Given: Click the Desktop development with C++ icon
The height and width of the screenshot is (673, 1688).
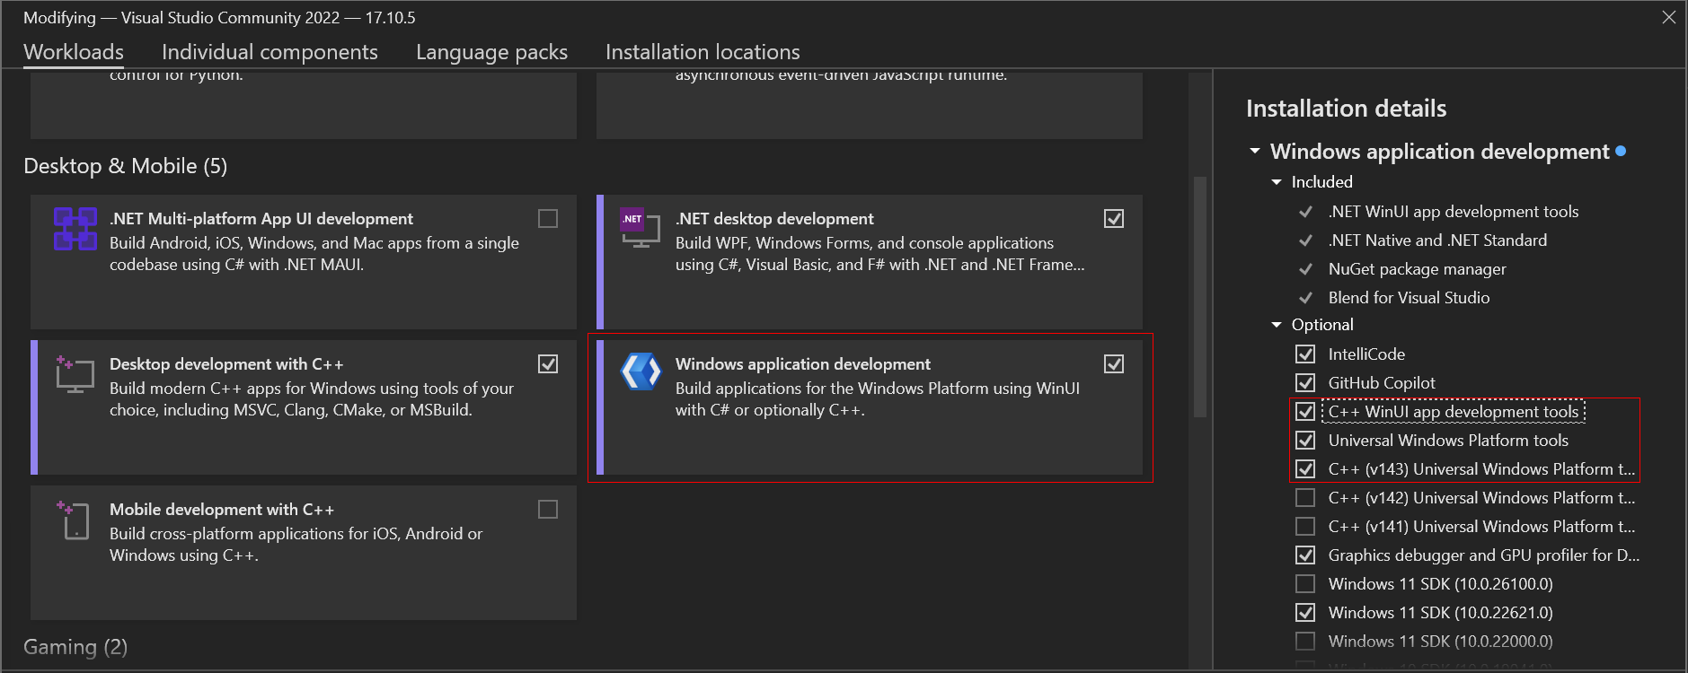Looking at the screenshot, I should [x=75, y=374].
